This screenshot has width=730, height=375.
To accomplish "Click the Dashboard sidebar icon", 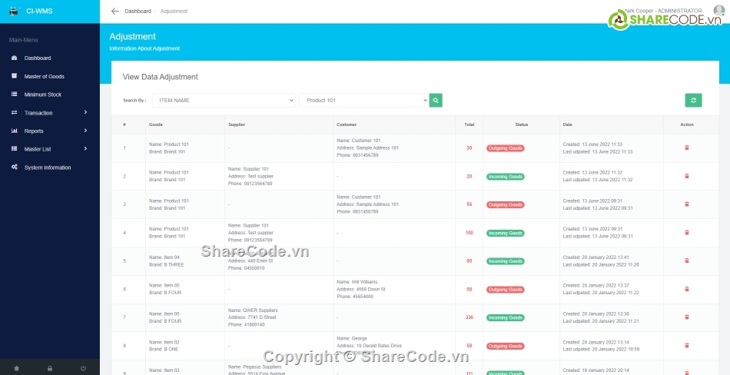I will tap(15, 58).
